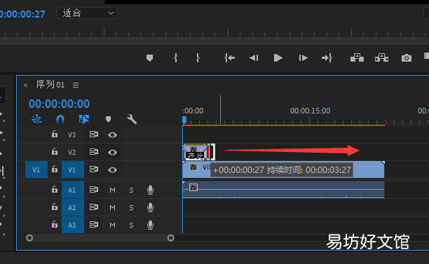
Task: Hide V1 track output
Action: tap(112, 170)
